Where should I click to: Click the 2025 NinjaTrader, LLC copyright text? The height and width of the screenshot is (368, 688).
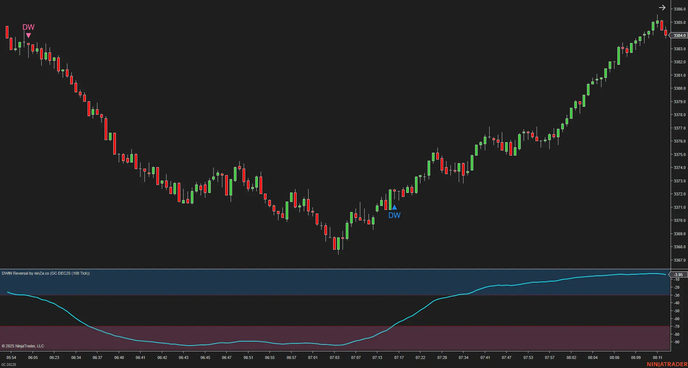(x=23, y=346)
